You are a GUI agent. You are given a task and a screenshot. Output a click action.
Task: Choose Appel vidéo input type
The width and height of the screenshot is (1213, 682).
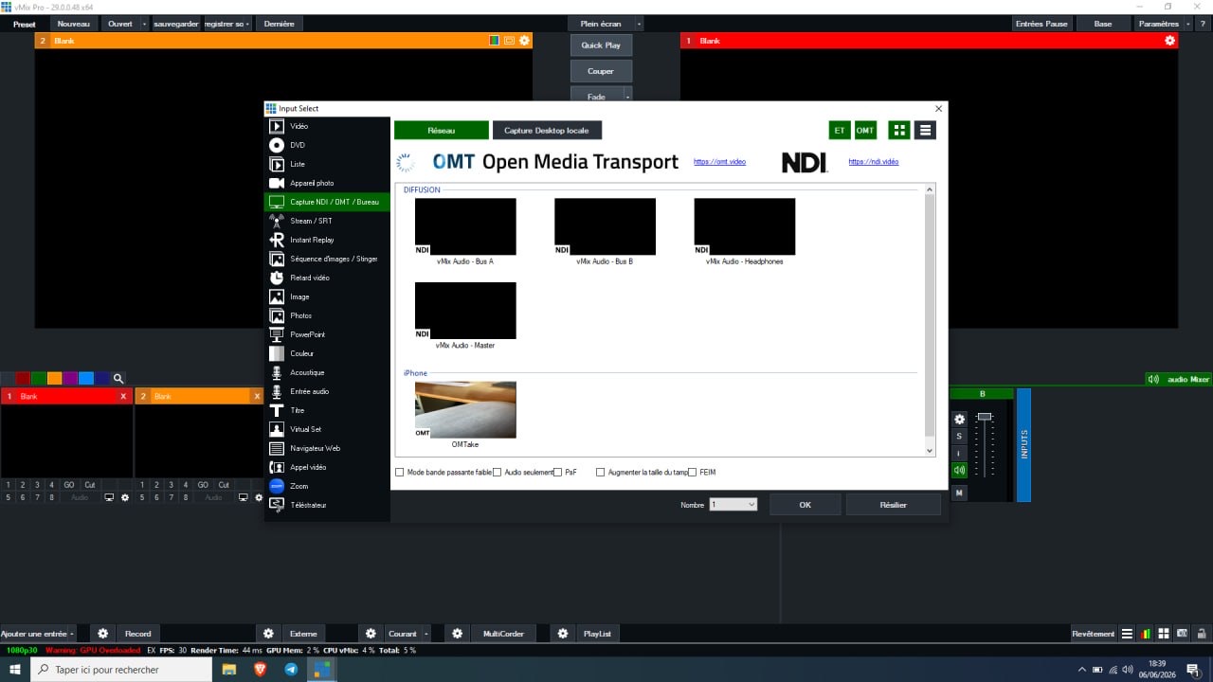(x=327, y=467)
